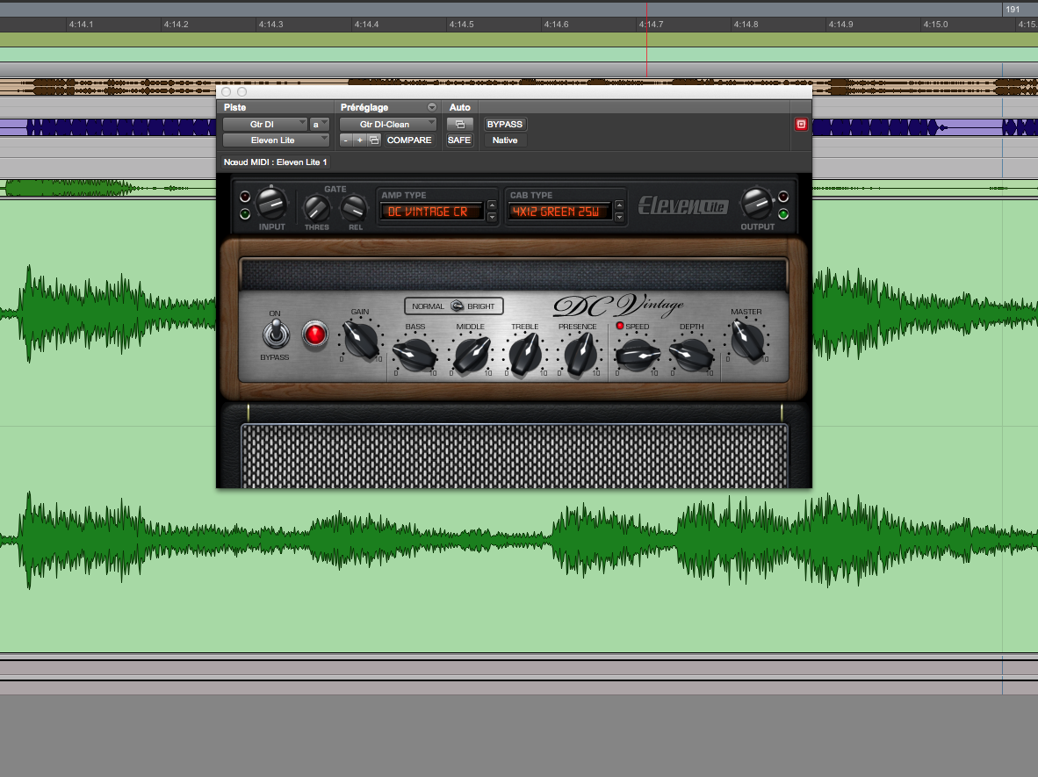Viewport: 1038px width, 777px height.
Task: Open the plug-in automation enable window
Action: tap(459, 125)
